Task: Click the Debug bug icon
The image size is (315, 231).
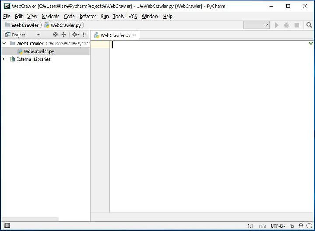Action: click(x=287, y=25)
